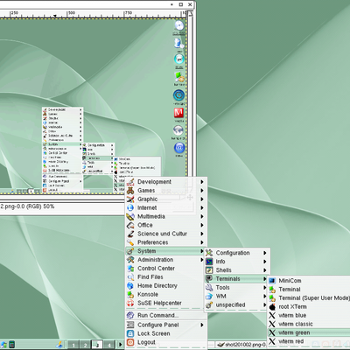Expand the Shells submenu arrow
350x350 pixels.
(x=265, y=270)
